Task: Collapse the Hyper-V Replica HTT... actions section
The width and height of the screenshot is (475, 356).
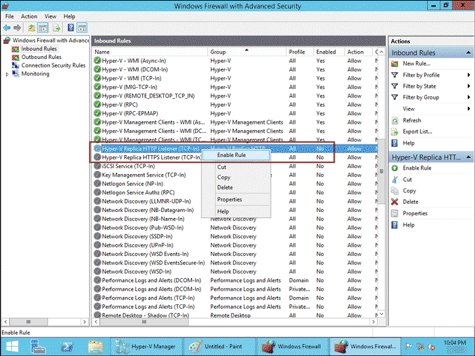Action: point(468,157)
